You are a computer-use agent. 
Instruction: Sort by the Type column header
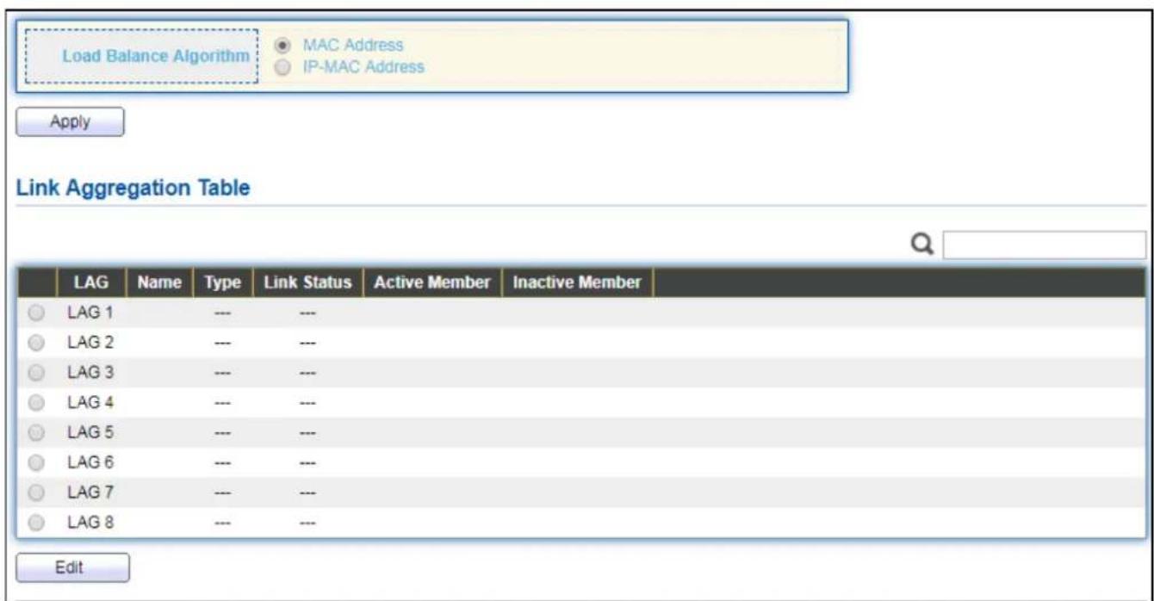tap(223, 282)
